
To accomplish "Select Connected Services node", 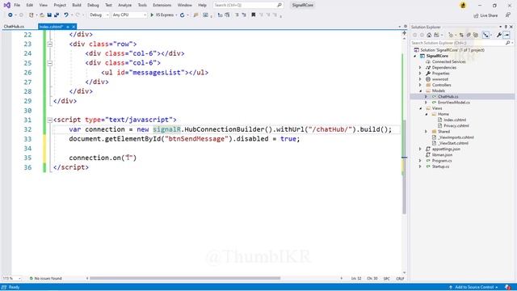I will click(x=449, y=61).
